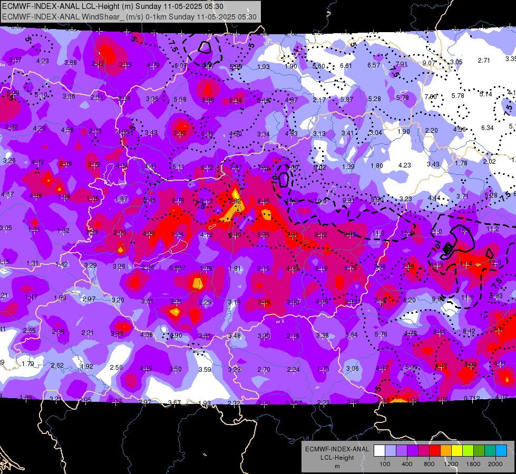Click the wind shear value 9.81
The height and width of the screenshot is (474, 516).
click(x=348, y=200)
